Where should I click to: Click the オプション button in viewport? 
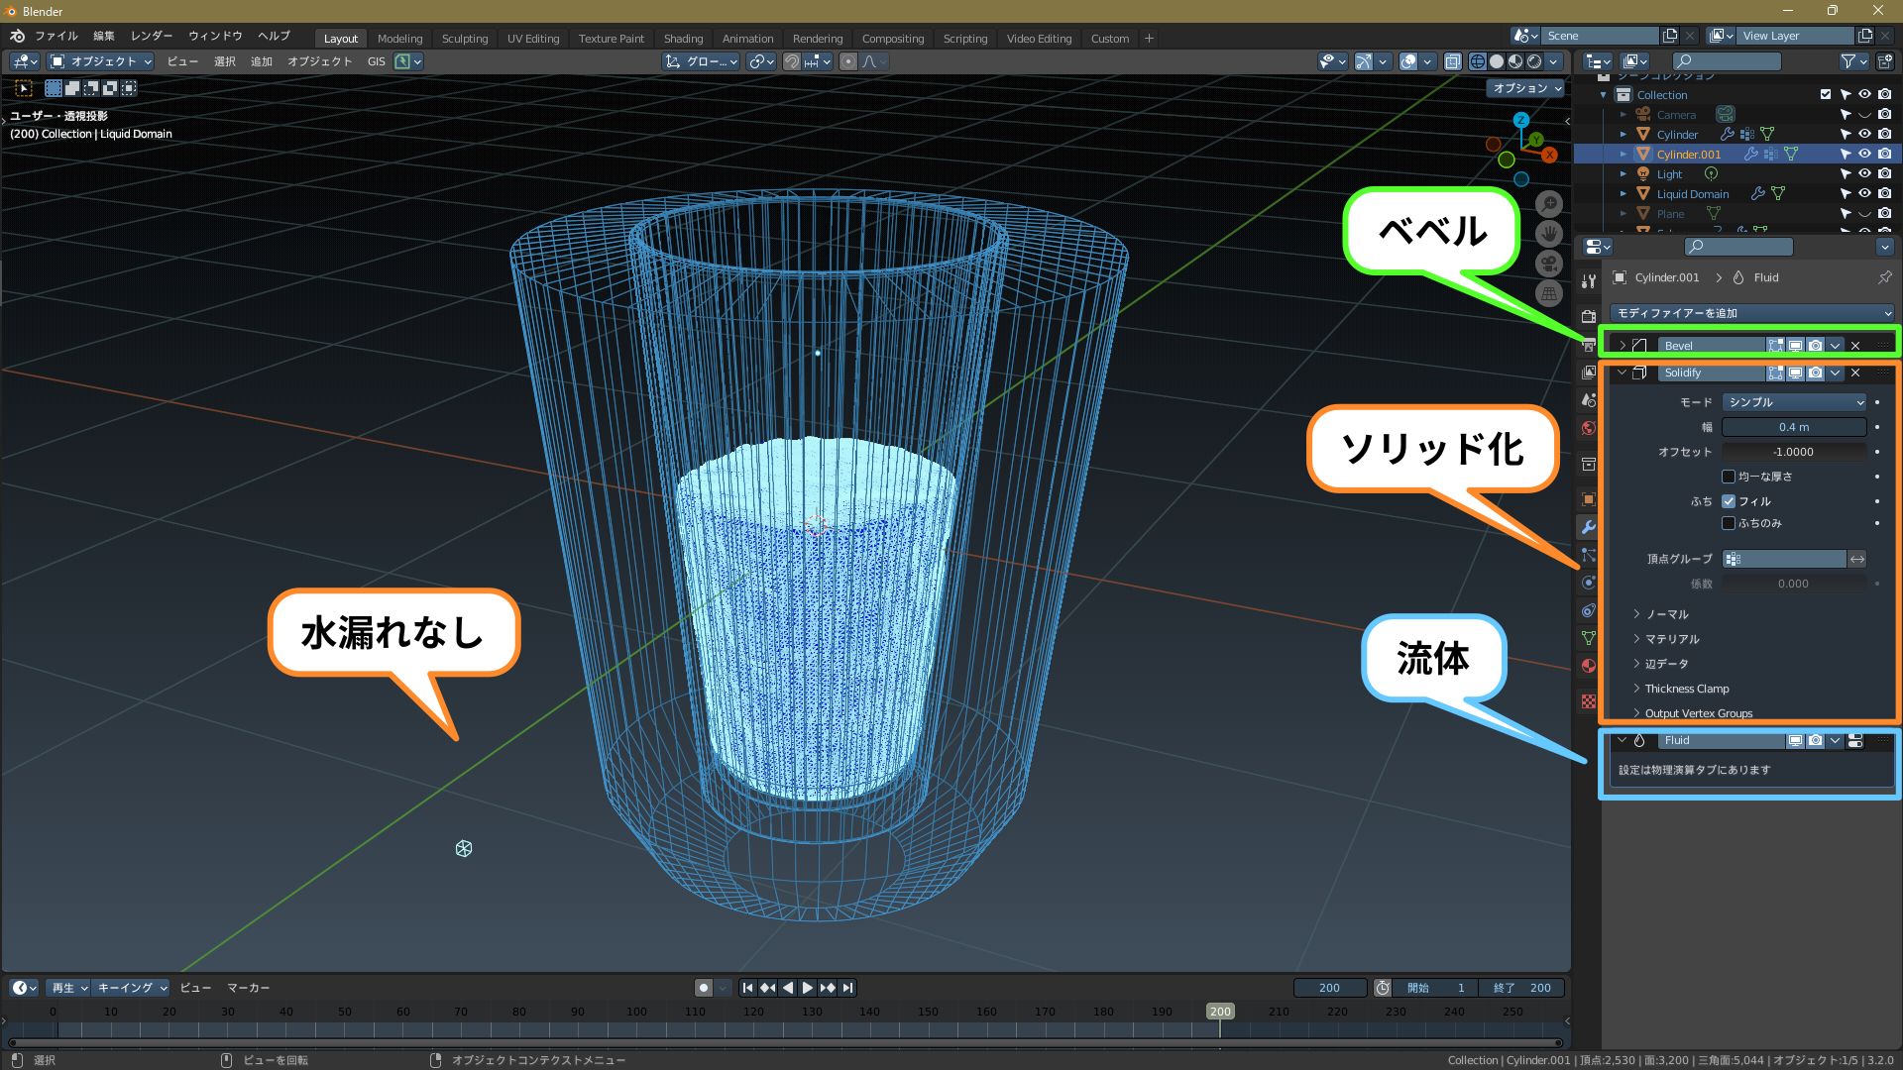[x=1525, y=88]
